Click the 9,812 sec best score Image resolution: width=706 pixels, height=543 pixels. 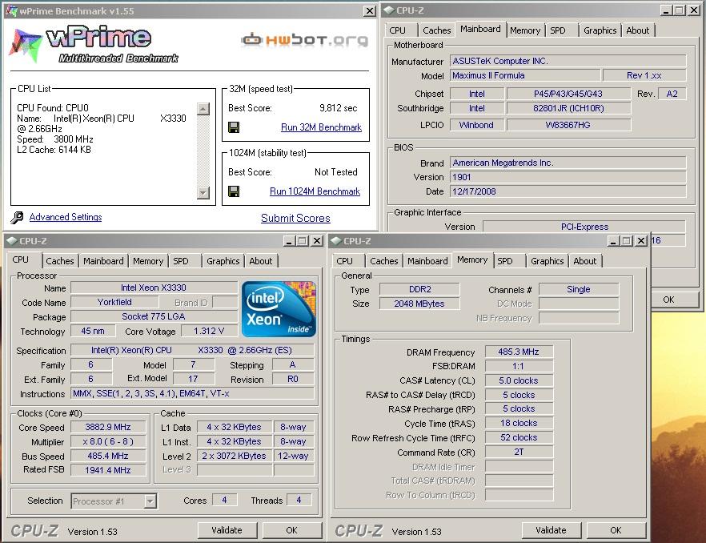pyautogui.click(x=338, y=108)
